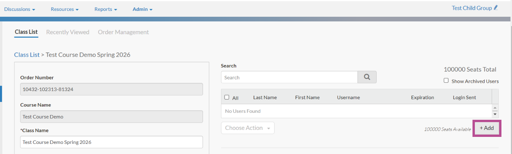Click the Expiration column header
This screenshot has width=512, height=154.
(x=422, y=98)
